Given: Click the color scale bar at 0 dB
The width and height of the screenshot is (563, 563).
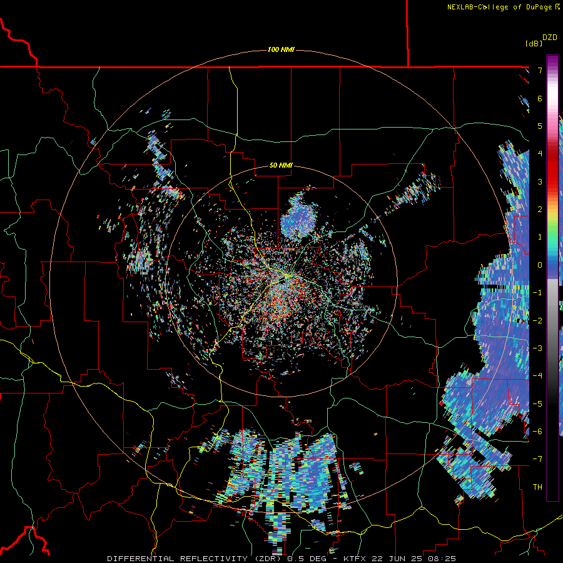Looking at the screenshot, I should tap(552, 265).
